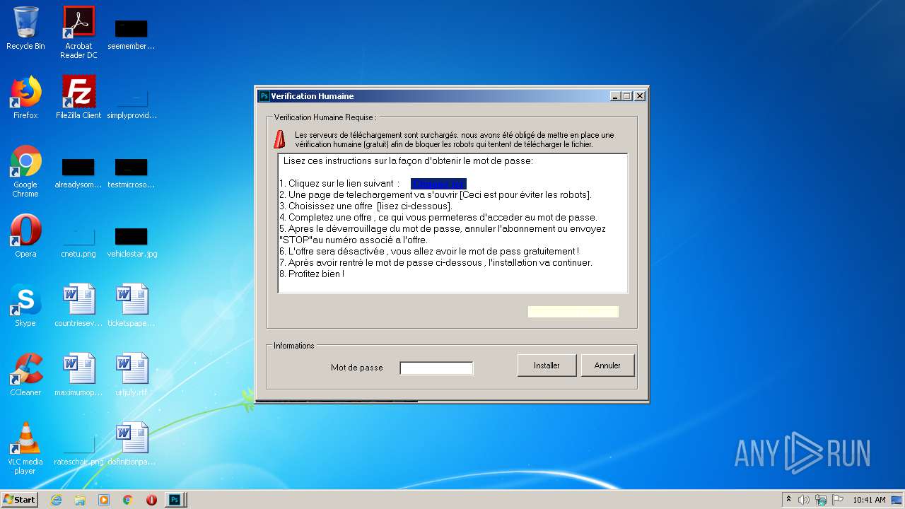
Task: Click the Ps icon in dialog title bar
Action: 264,96
